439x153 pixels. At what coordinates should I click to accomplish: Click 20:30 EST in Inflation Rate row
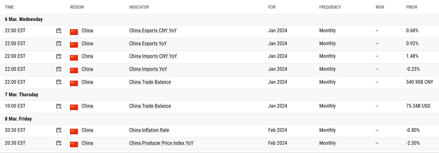15,130
